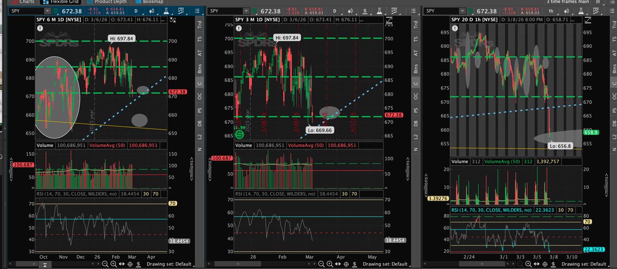This screenshot has width=617, height=269.
Task: Click the green dividend marker showing 1.99
Action: coord(240,134)
